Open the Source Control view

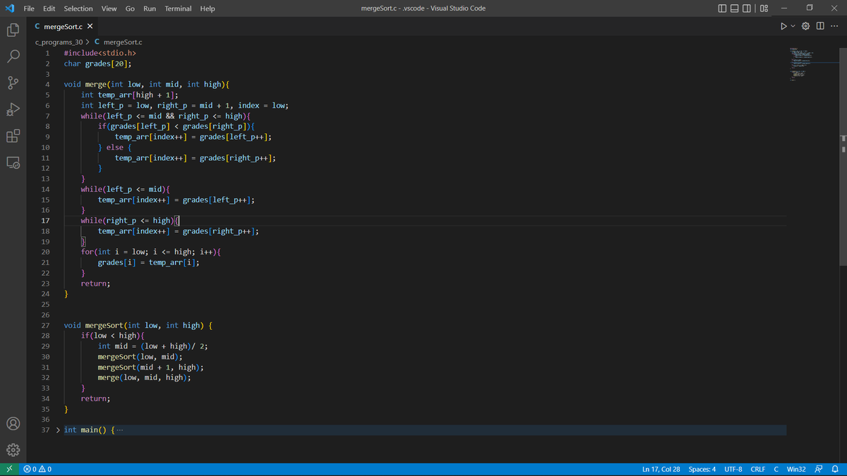pos(13,83)
